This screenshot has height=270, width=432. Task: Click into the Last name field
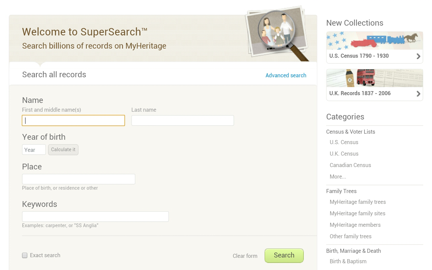click(x=182, y=120)
